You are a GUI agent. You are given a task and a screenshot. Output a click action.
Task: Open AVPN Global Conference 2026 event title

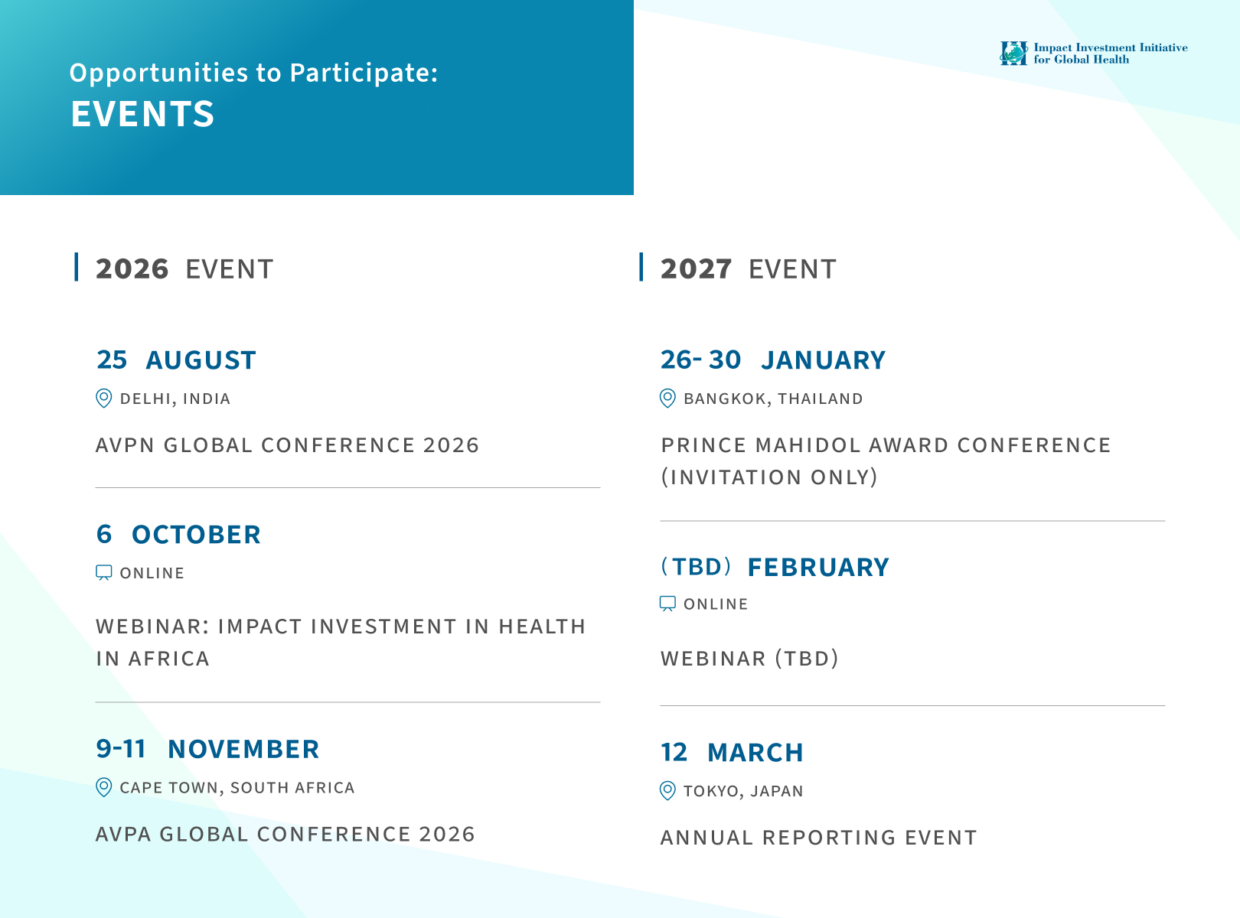(x=287, y=445)
